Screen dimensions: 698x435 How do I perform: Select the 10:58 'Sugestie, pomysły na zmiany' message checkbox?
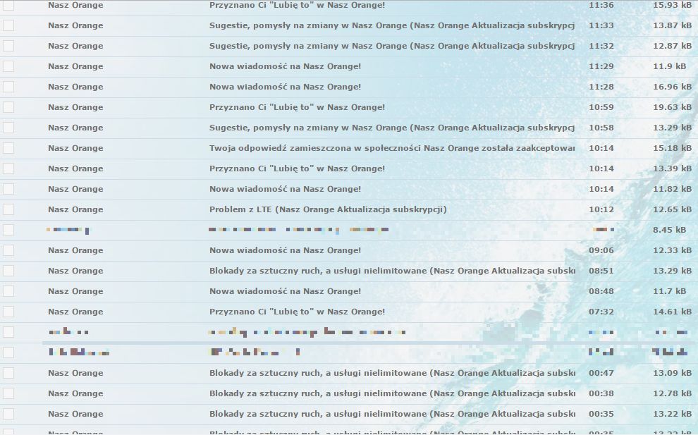[8, 128]
